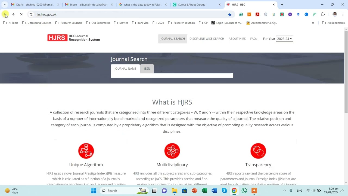Viewport: 348px width, 196px height.
Task: Click the Multidisciplinary network icon
Action: click(172, 151)
